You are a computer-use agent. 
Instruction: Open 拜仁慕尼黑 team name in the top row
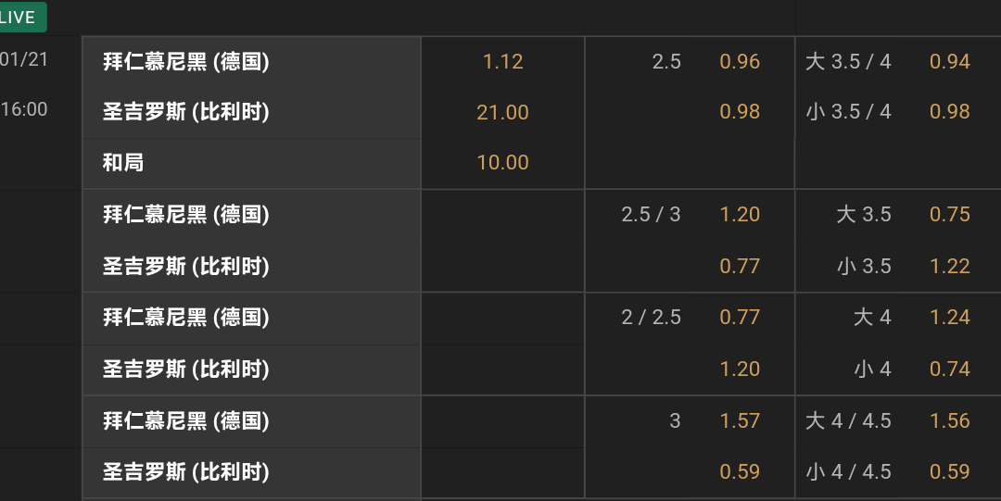(185, 62)
